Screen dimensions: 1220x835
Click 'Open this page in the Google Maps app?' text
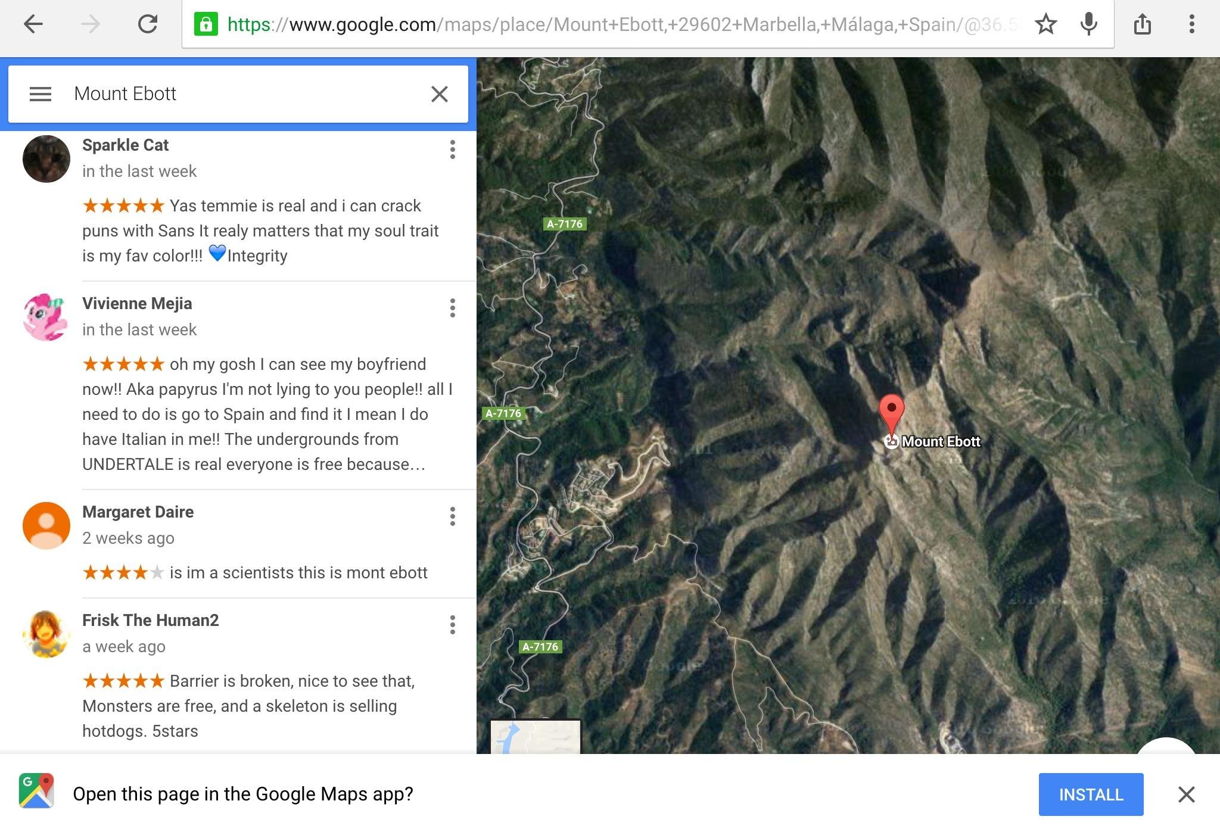(243, 795)
